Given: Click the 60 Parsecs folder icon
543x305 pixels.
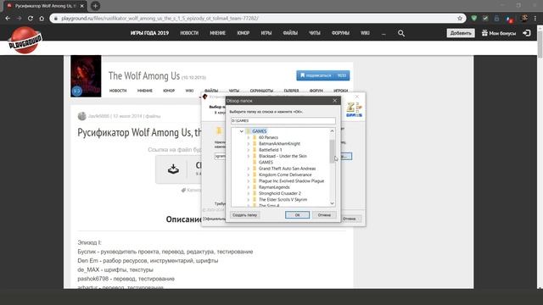Looking at the screenshot, I should click(x=255, y=137).
